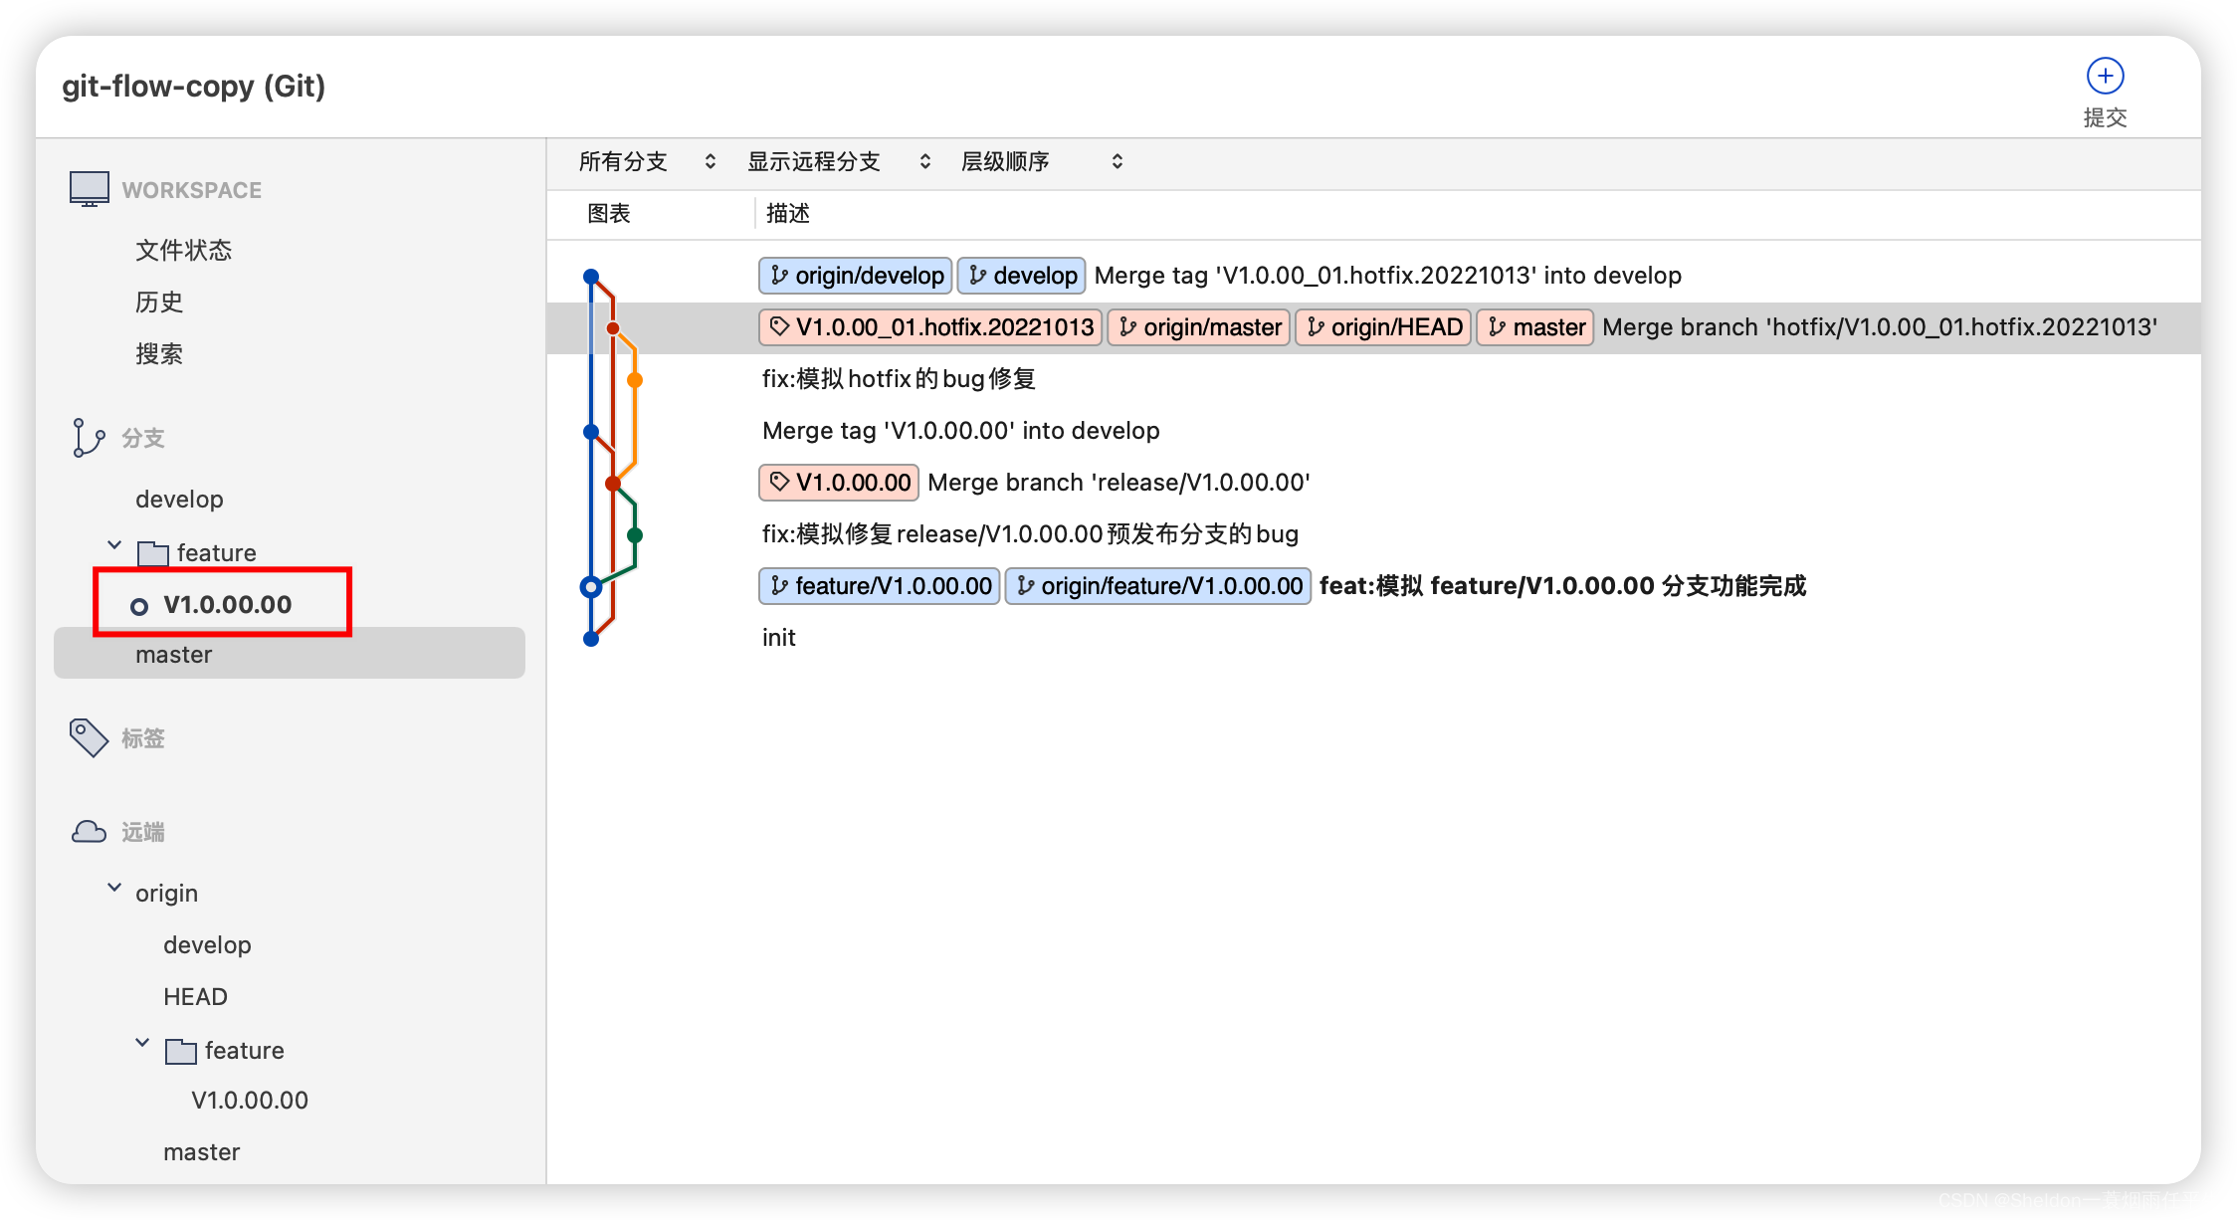Click the 分支 branch icon

point(83,439)
